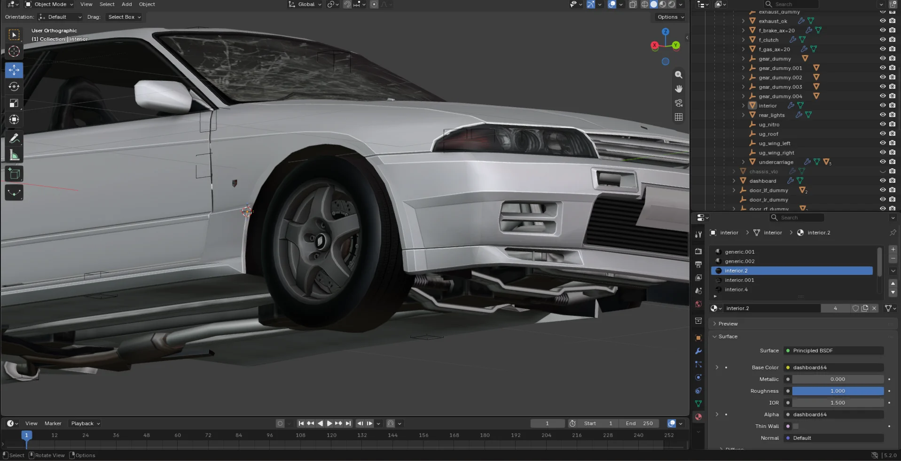Select the Measure tool
This screenshot has height=461, width=901.
[14, 155]
